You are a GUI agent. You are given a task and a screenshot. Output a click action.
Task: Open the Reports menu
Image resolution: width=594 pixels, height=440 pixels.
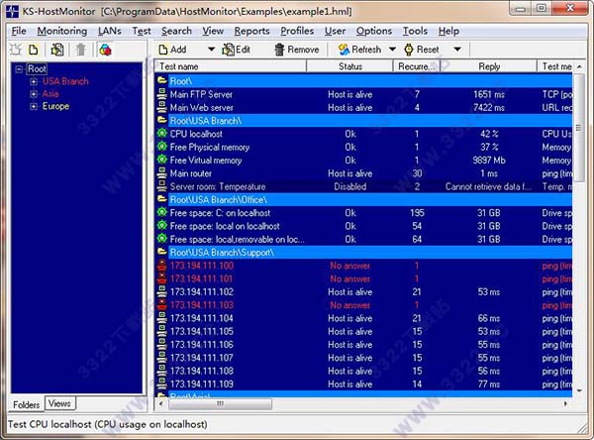click(251, 31)
